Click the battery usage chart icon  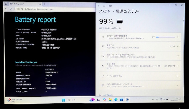click(x=103, y=76)
